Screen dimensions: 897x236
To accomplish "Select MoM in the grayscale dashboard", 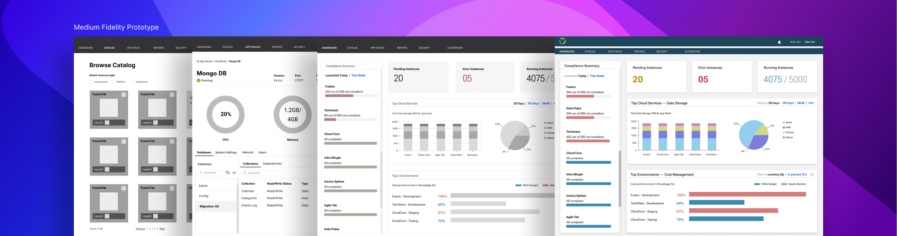I will tap(546, 103).
